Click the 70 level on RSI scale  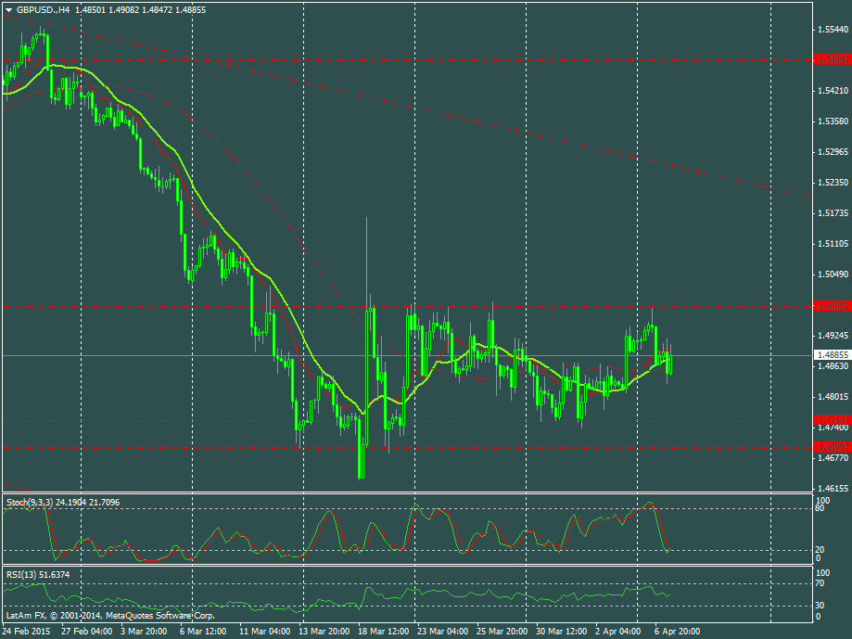(x=819, y=583)
